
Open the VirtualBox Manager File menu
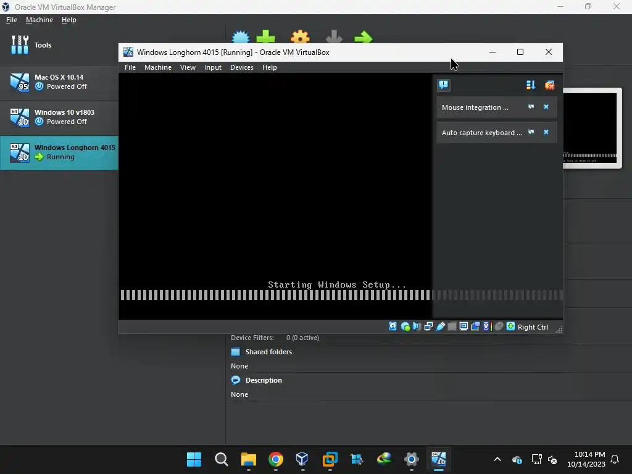click(11, 20)
